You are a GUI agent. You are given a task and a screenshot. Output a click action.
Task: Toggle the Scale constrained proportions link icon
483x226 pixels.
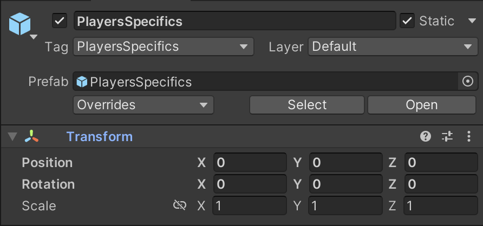click(180, 205)
